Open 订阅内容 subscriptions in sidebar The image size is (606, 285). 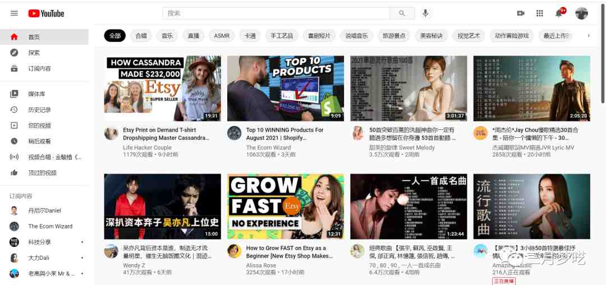[44, 69]
